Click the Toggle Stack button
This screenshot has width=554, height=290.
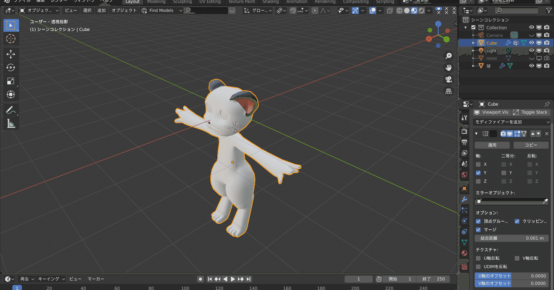click(x=531, y=113)
